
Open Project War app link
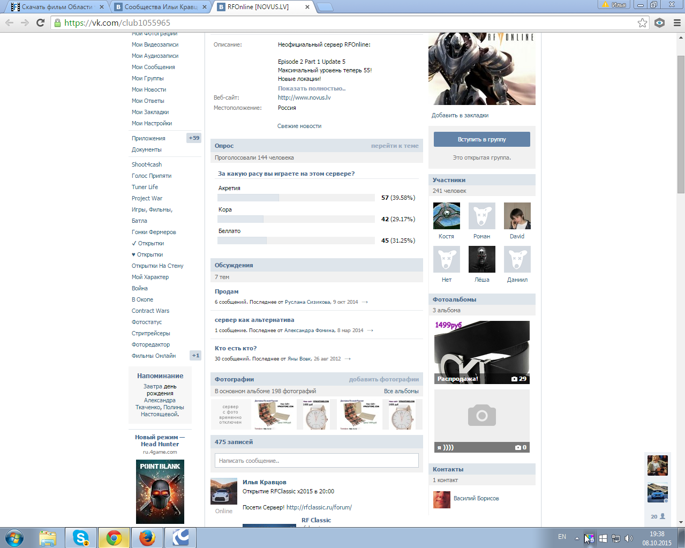pyautogui.click(x=147, y=198)
